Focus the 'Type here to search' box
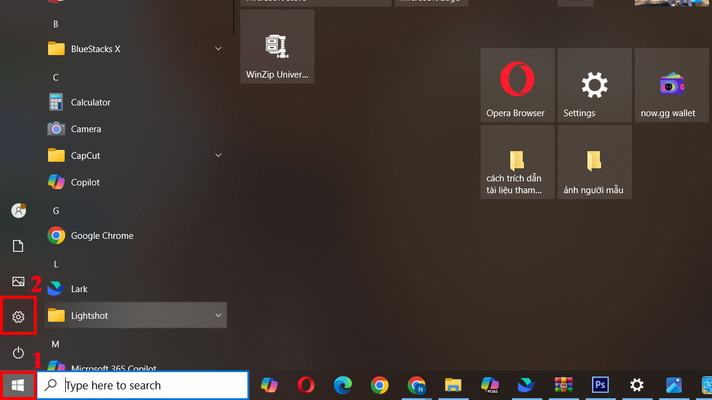Screen dimensions: 712x400 click(142, 386)
